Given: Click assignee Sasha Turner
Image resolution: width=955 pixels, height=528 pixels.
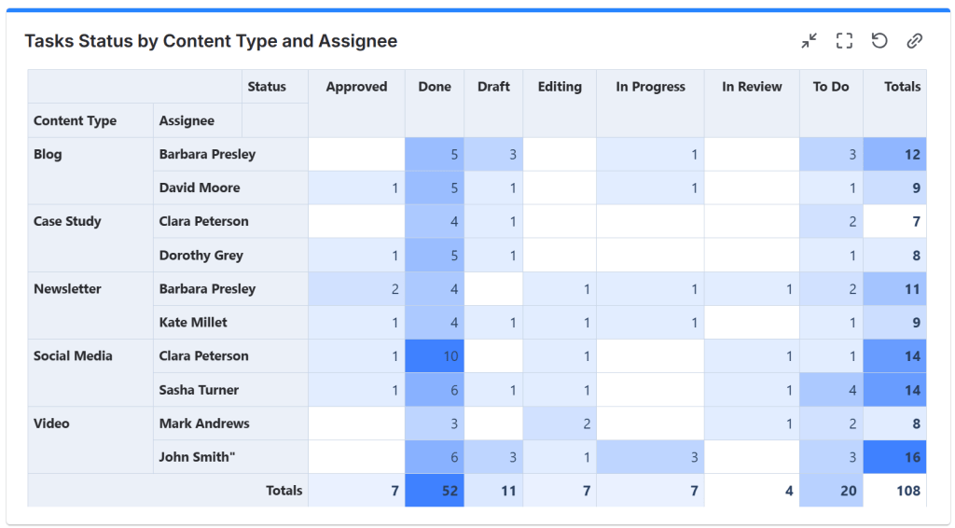Looking at the screenshot, I should (x=199, y=390).
